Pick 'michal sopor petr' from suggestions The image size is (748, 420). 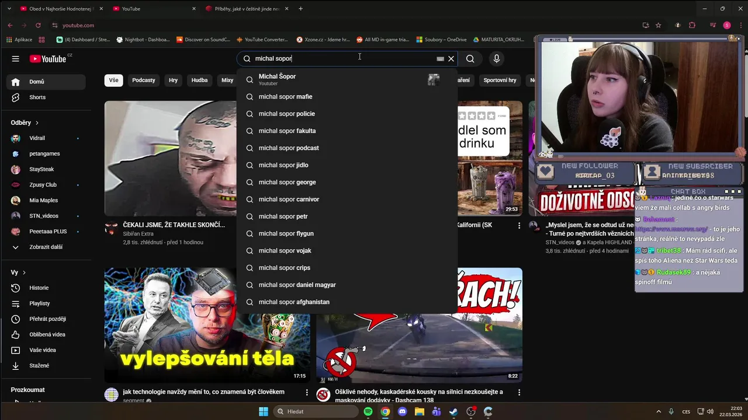point(347,216)
